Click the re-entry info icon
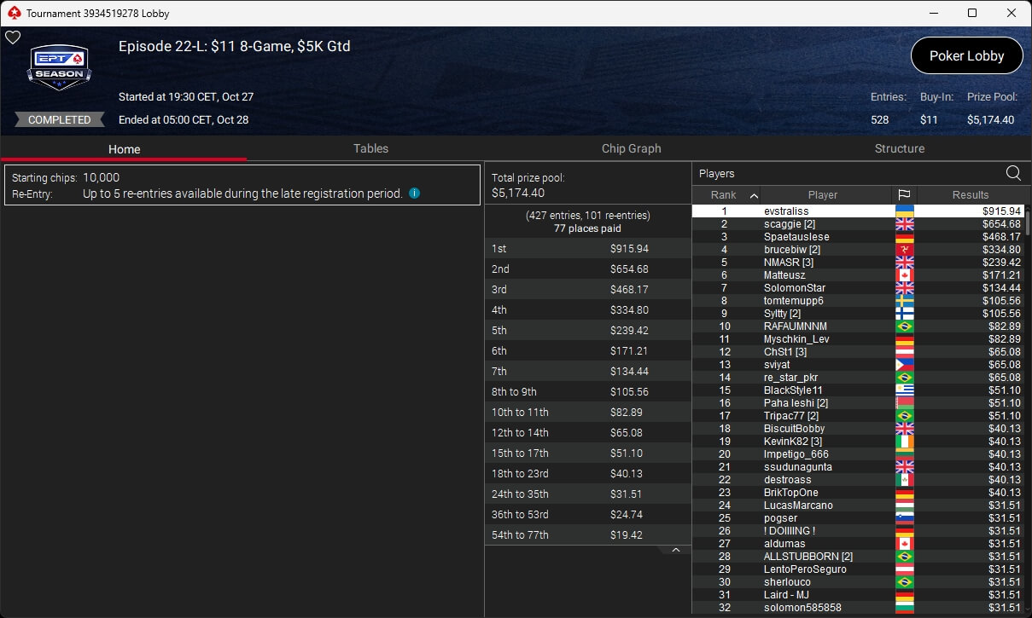1032x618 pixels. 414,194
